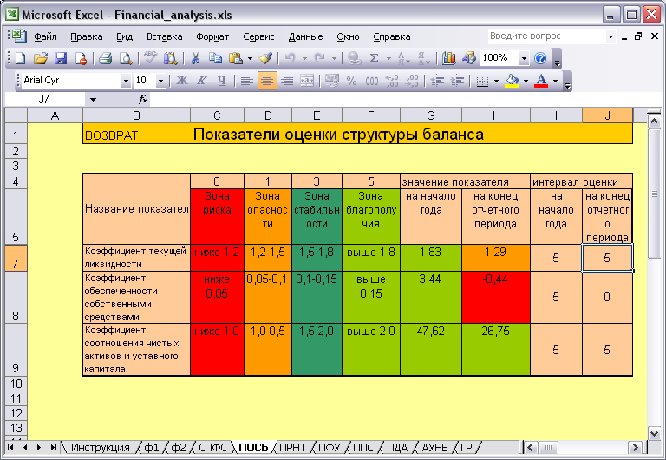
Task: Open the Формат menu
Action: (212, 37)
